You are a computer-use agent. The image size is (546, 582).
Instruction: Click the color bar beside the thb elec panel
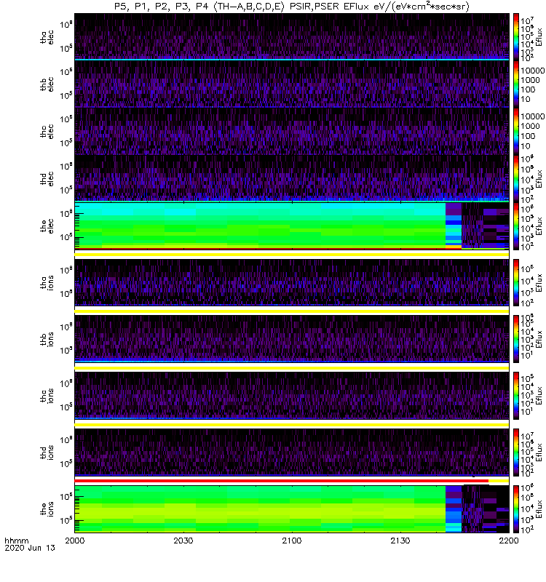(x=516, y=84)
